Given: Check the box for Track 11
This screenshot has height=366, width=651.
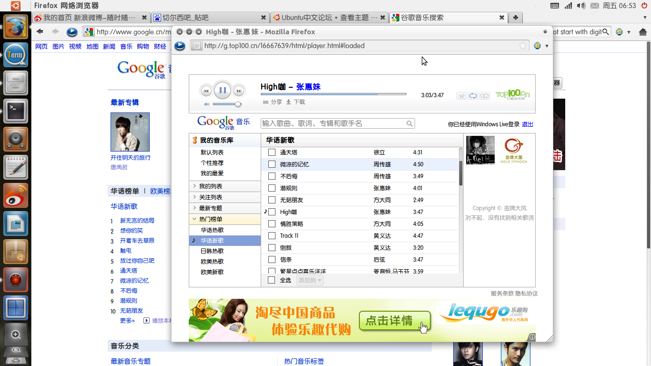Looking at the screenshot, I should [272, 236].
